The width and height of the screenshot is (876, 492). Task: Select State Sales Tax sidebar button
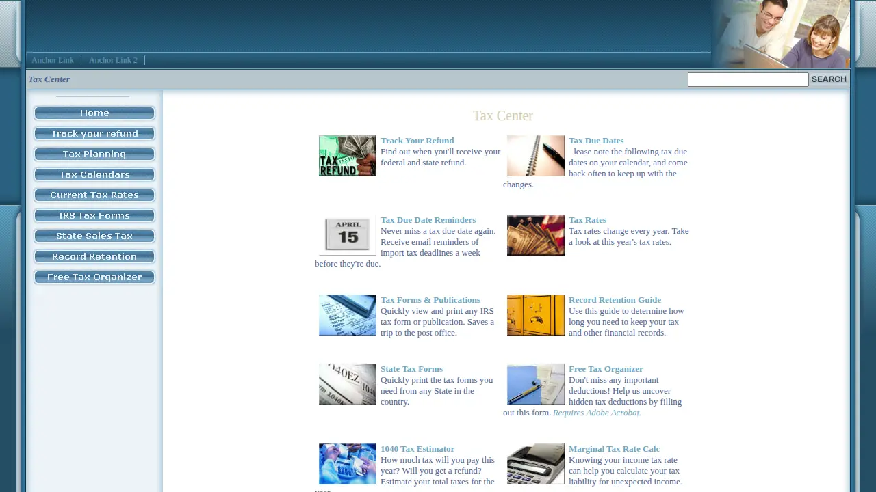coord(94,236)
